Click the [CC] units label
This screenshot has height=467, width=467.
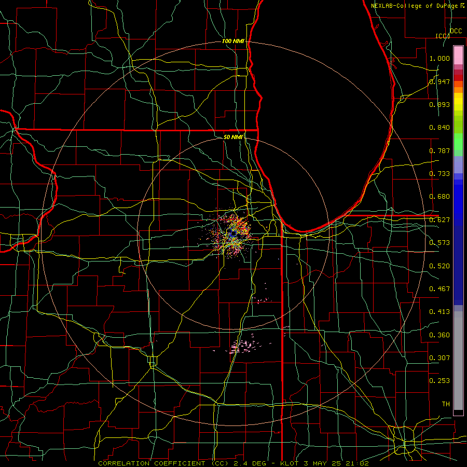[443, 36]
